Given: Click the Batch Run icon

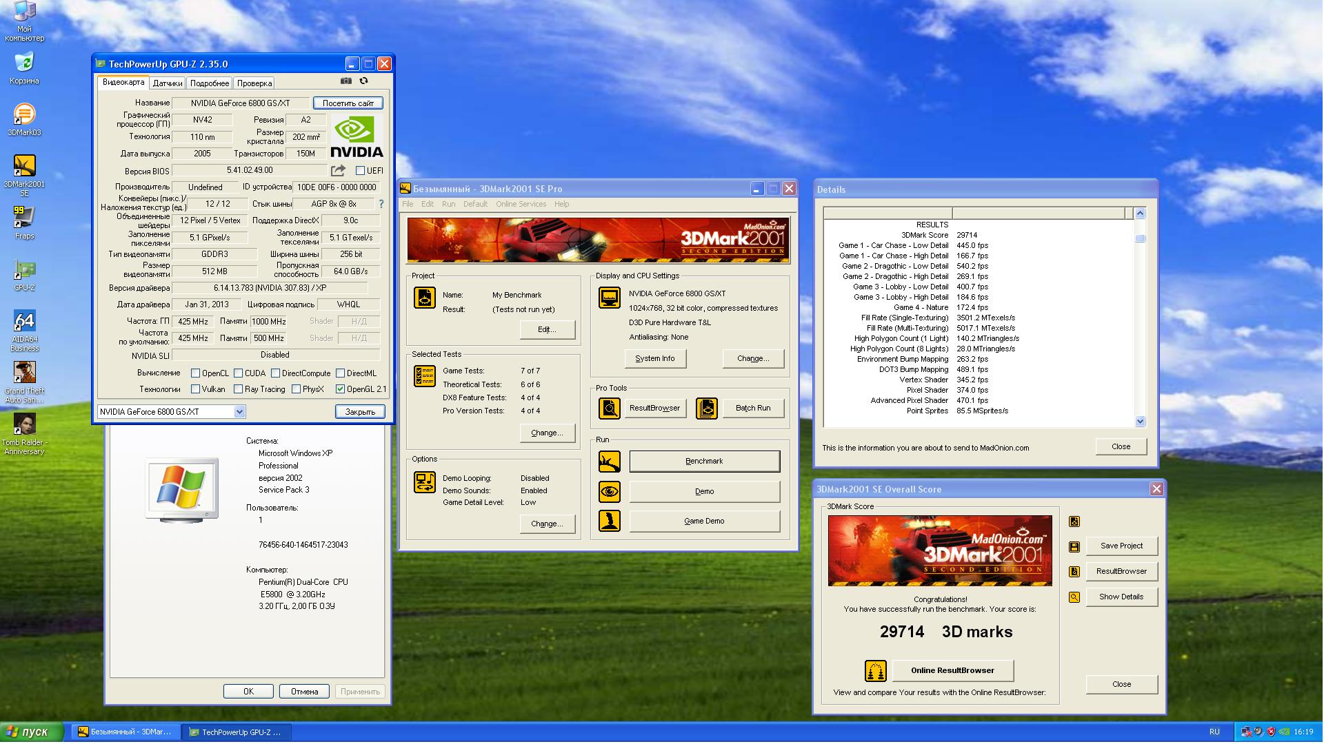Looking at the screenshot, I should [706, 409].
